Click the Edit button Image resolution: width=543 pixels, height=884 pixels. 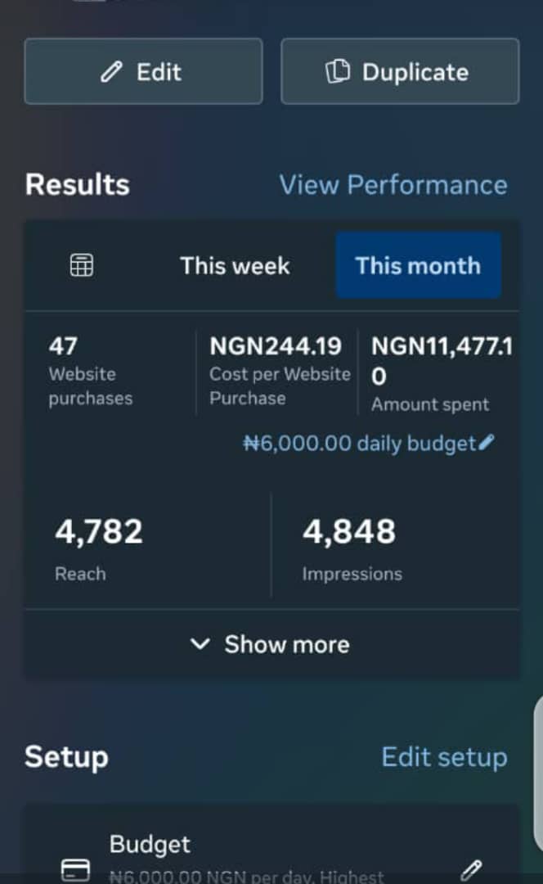click(144, 71)
